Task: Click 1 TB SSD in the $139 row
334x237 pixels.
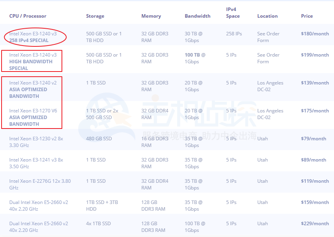Action: point(96,83)
